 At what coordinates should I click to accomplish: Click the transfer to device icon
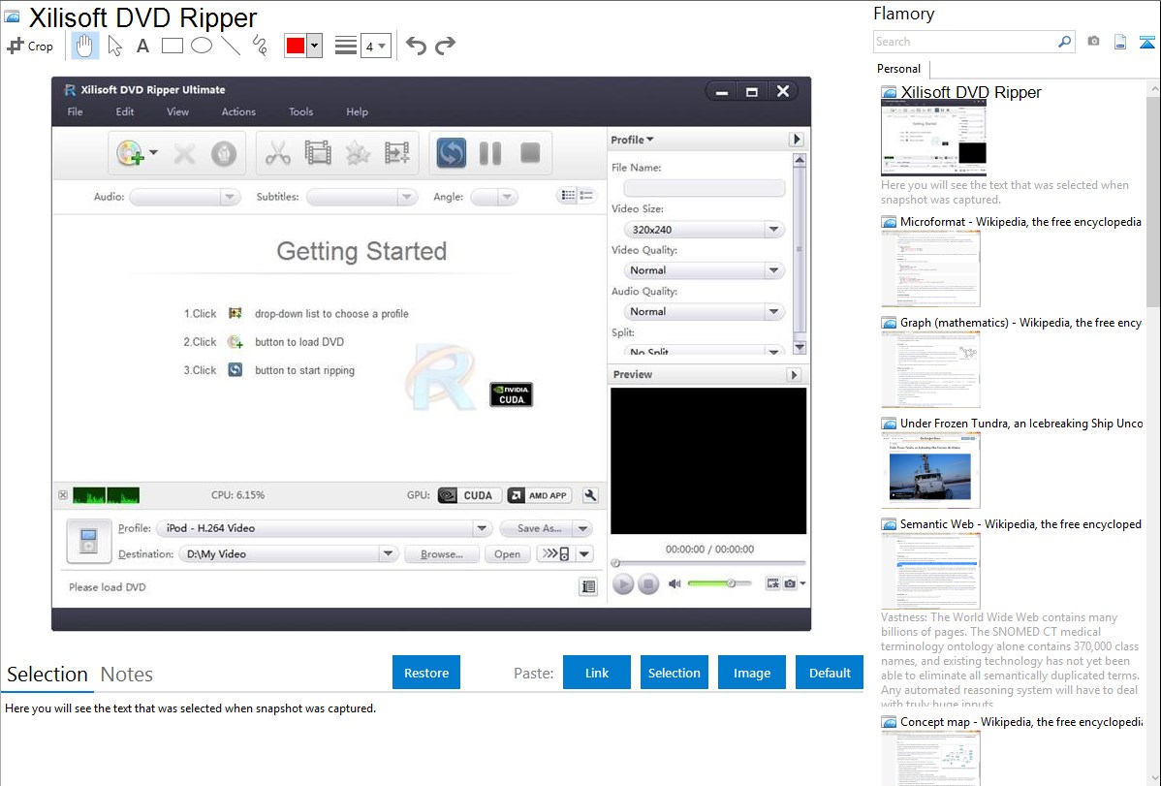tap(556, 554)
